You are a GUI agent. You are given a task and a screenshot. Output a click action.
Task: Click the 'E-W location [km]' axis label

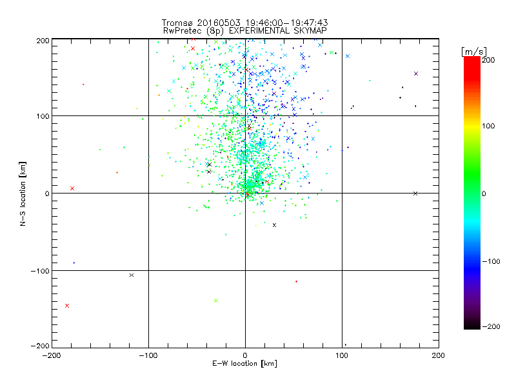coord(244,363)
